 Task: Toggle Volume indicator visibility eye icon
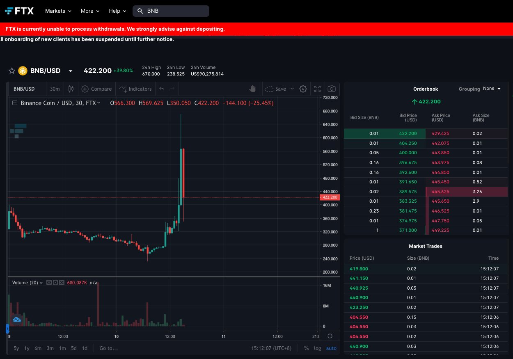point(48,282)
